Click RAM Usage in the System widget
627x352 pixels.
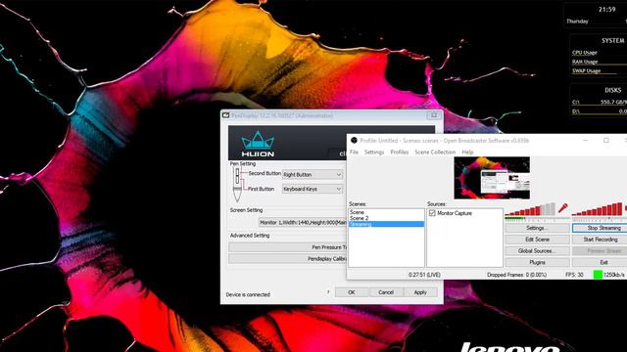point(585,62)
